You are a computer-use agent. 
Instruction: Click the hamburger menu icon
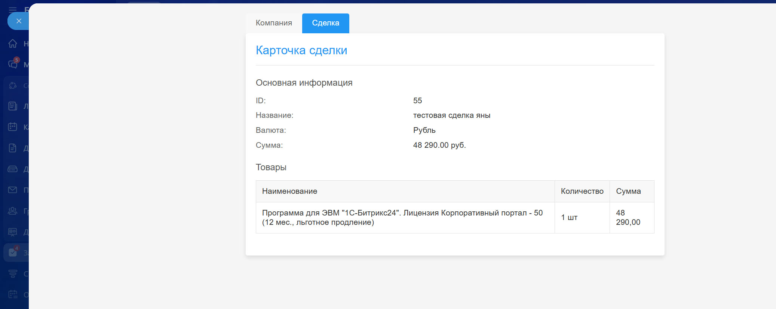pos(13,10)
